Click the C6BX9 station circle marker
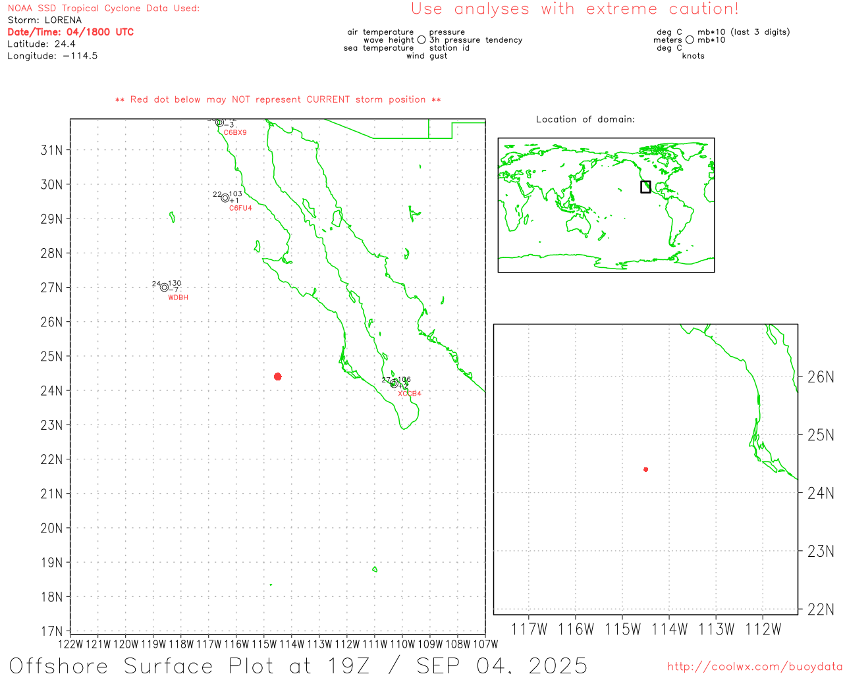843x674 pixels. click(219, 122)
